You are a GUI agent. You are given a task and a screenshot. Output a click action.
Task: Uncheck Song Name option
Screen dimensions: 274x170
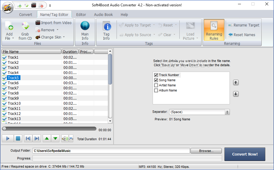156,80
